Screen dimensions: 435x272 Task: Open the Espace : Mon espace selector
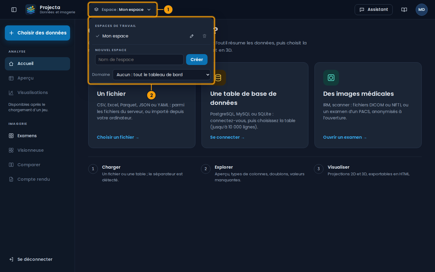point(123,10)
